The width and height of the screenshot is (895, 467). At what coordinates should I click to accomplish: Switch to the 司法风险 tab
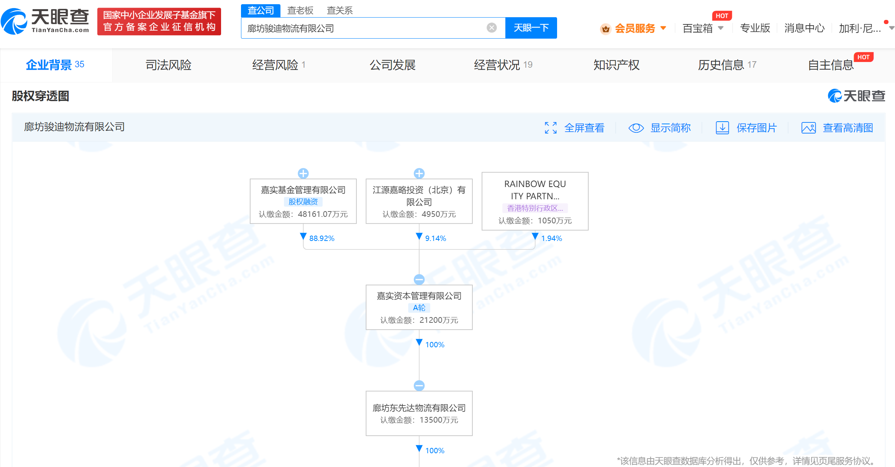click(x=168, y=65)
